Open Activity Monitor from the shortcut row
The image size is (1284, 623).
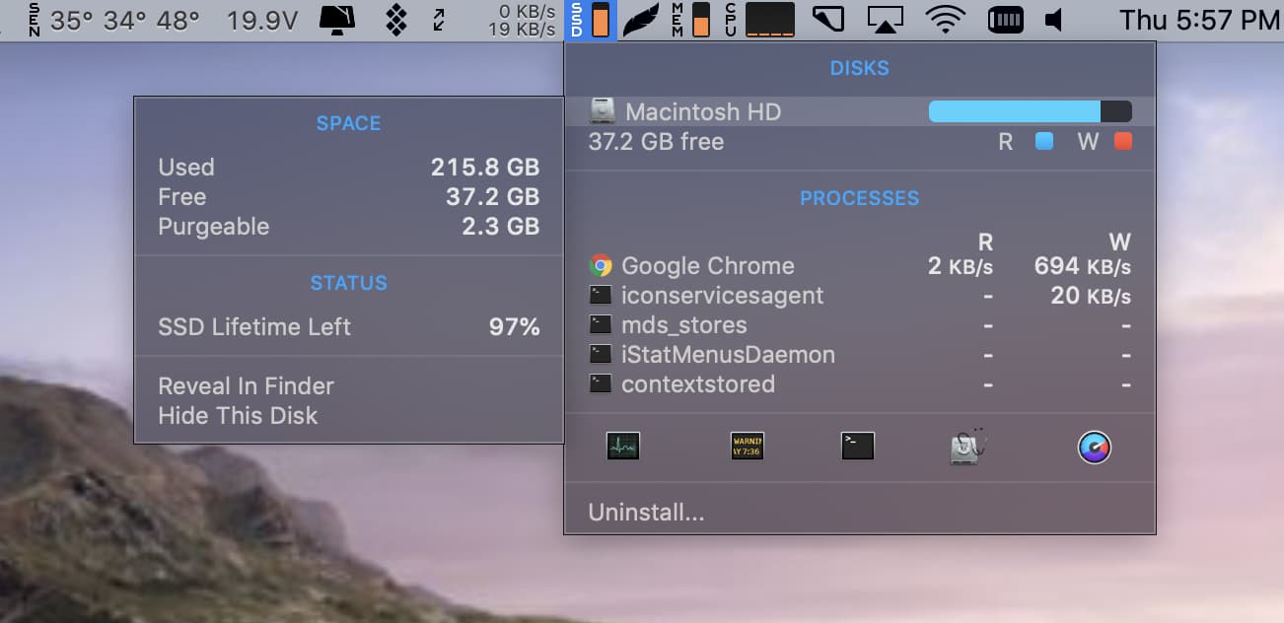(623, 447)
